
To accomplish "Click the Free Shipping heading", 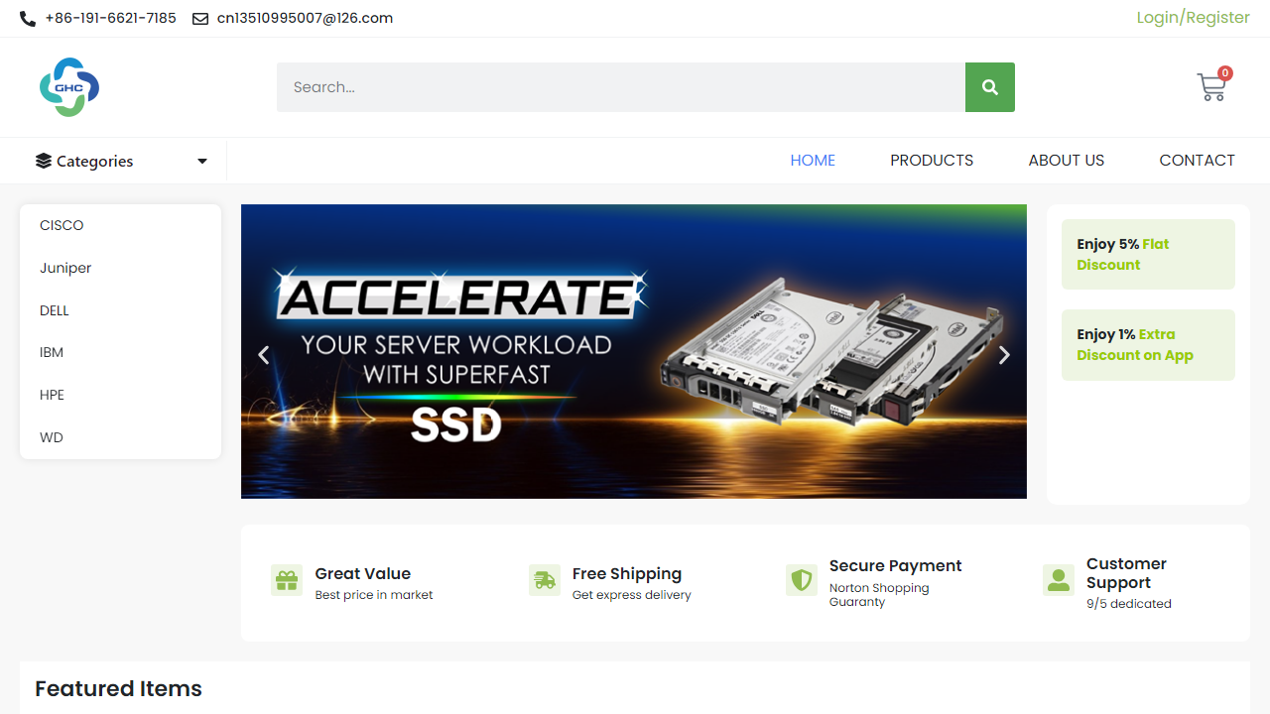I will tap(627, 573).
